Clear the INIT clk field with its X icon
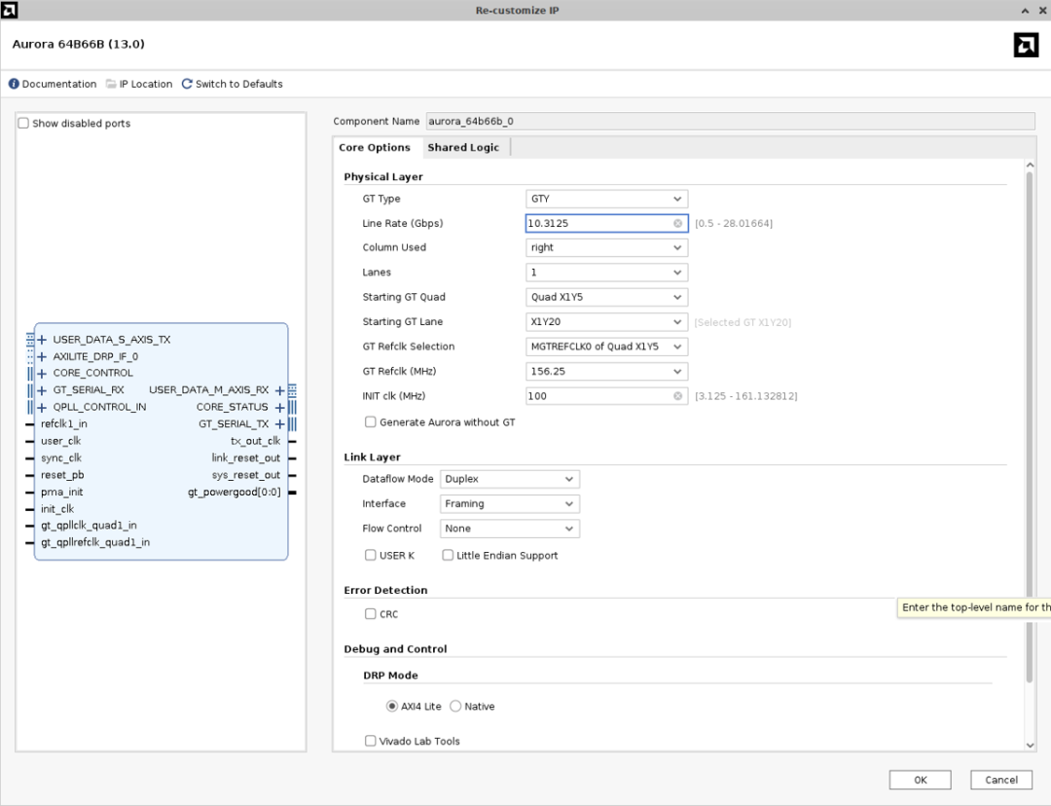 pos(677,396)
